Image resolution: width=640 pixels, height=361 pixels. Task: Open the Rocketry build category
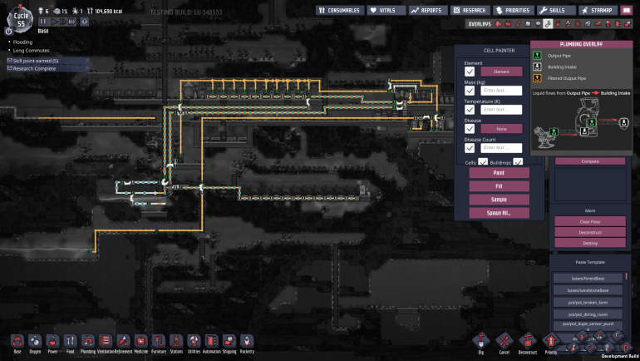(x=247, y=341)
